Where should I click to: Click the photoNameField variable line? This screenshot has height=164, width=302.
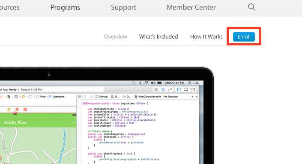coord(108,109)
